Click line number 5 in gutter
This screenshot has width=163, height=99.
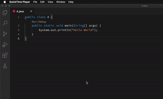click(x=18, y=39)
